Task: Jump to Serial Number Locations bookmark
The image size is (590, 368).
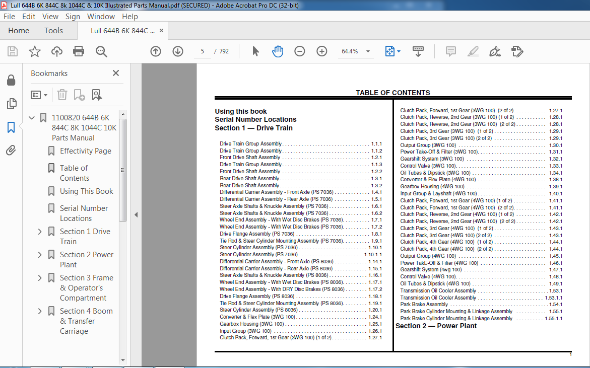Action: (84, 213)
